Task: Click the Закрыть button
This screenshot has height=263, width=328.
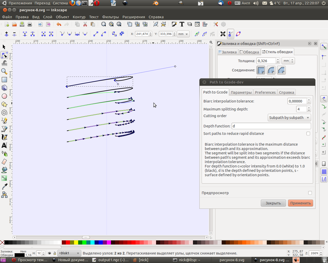Action: pyautogui.click(x=273, y=203)
